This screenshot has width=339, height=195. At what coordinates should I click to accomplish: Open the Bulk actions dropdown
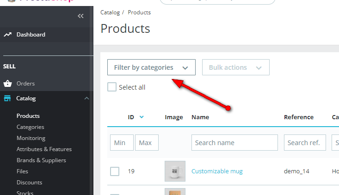click(x=235, y=67)
